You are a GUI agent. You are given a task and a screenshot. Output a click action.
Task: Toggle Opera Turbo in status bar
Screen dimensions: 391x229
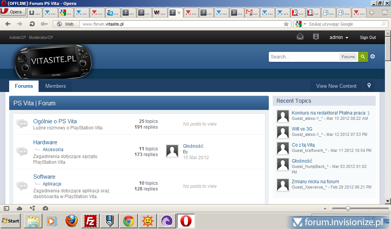tap(45, 208)
